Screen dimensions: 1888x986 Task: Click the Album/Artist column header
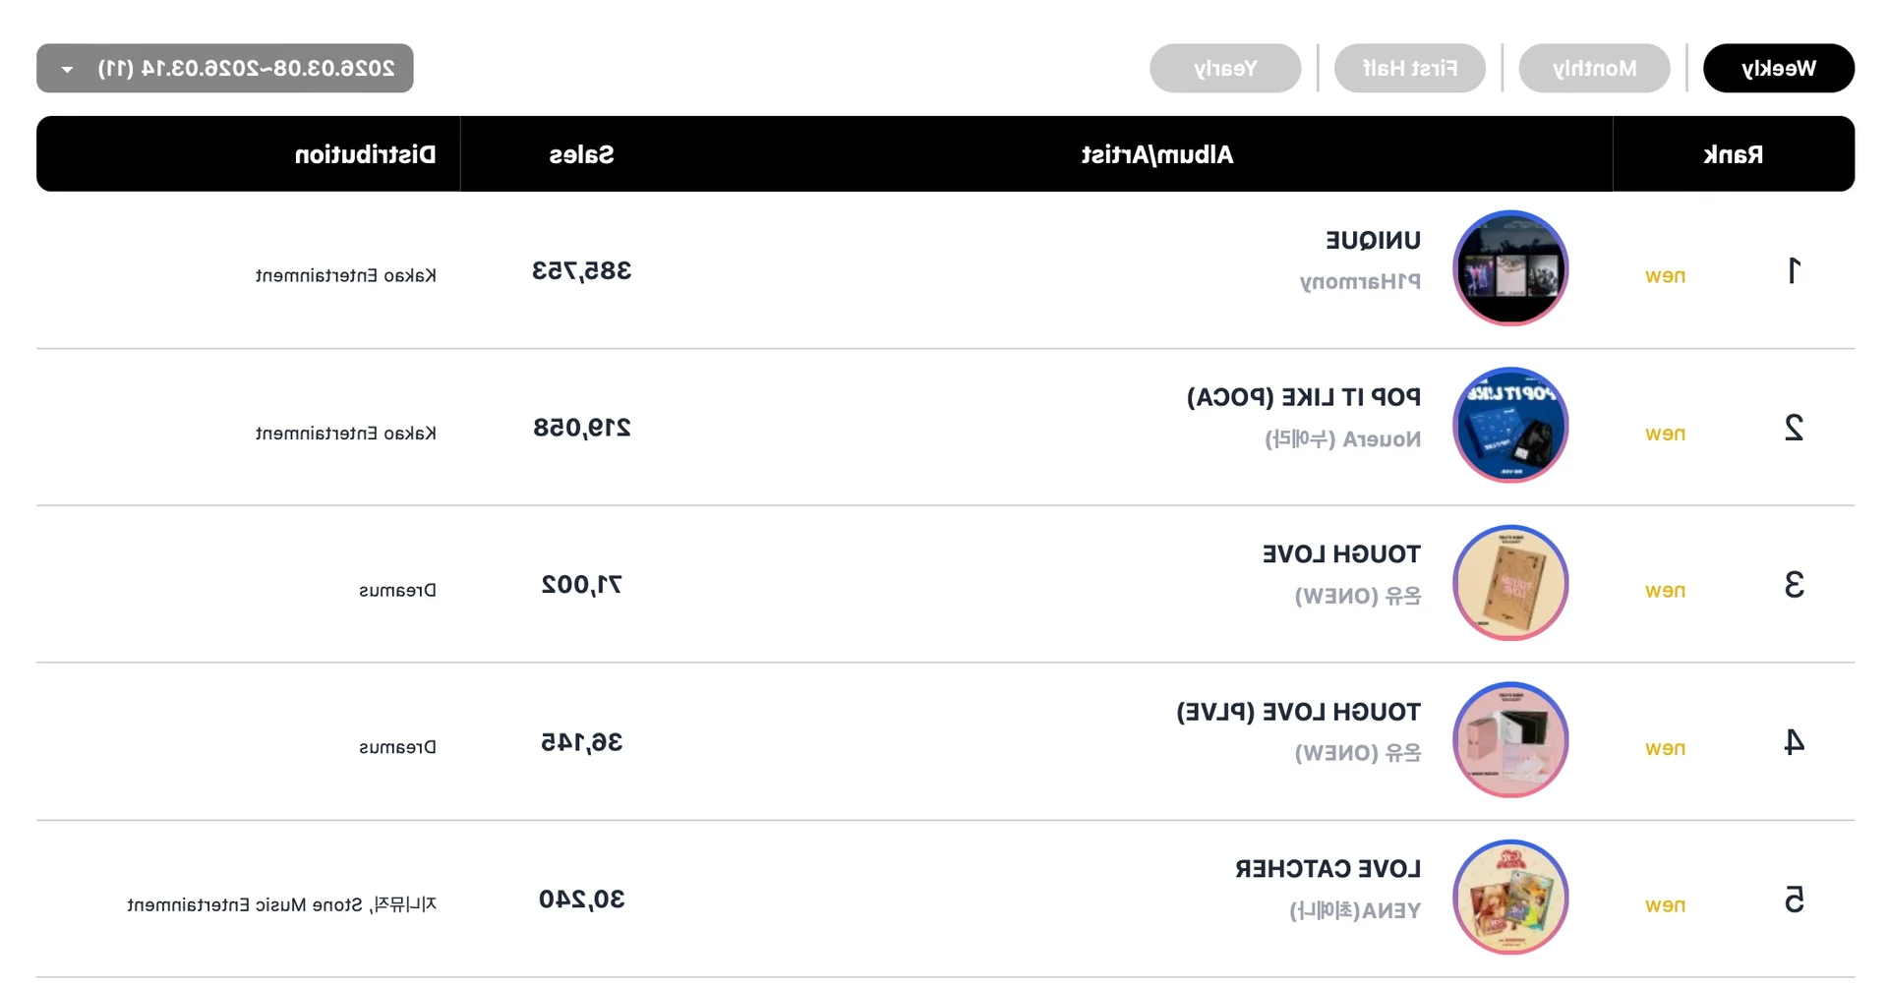pos(1157,154)
